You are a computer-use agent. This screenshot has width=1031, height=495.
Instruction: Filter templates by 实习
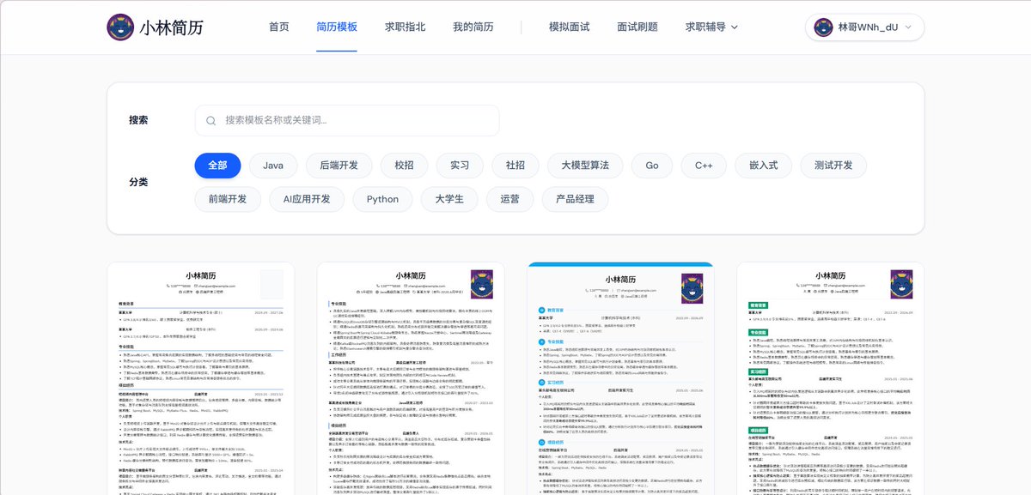coord(460,166)
